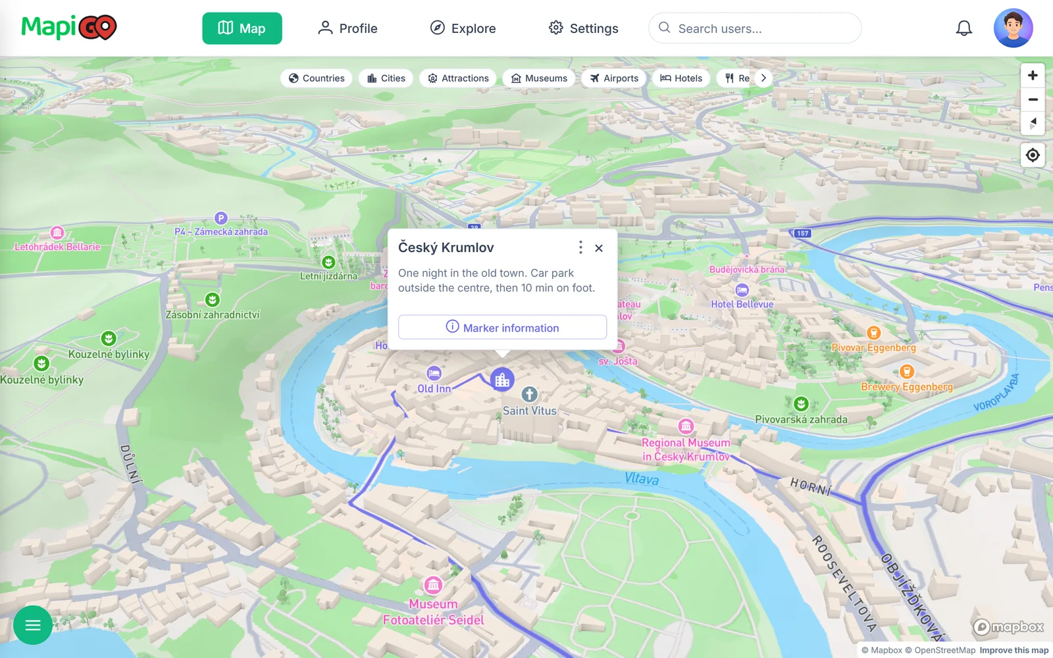
Task: Select the Regional Museum marker icon
Action: (686, 426)
